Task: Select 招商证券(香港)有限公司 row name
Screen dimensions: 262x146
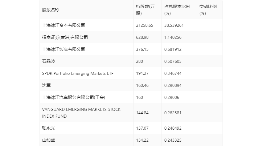Action: coord(65,37)
